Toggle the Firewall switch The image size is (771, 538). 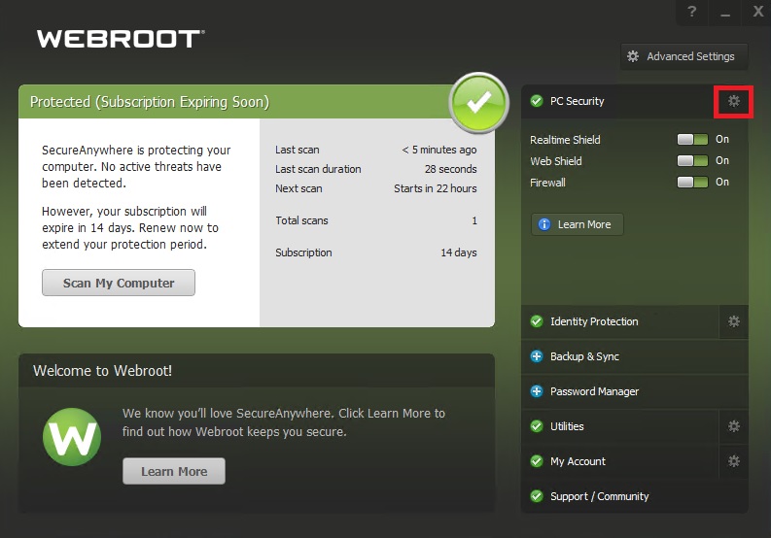(692, 183)
